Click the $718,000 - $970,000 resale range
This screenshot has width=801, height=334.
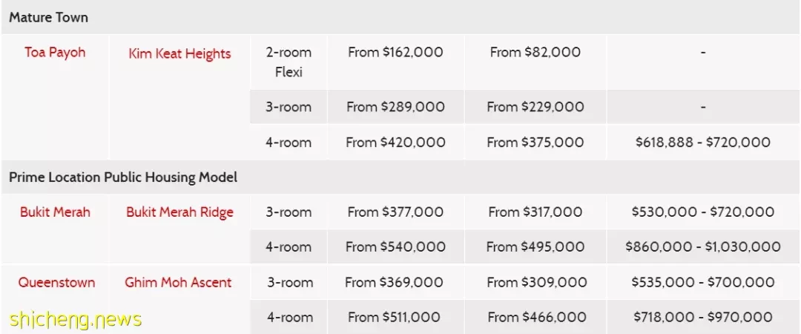tap(703, 317)
